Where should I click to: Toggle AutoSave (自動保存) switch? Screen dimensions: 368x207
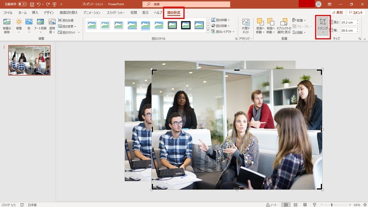tap(22, 4)
